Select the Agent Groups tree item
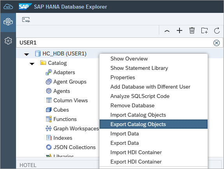 click(70, 82)
